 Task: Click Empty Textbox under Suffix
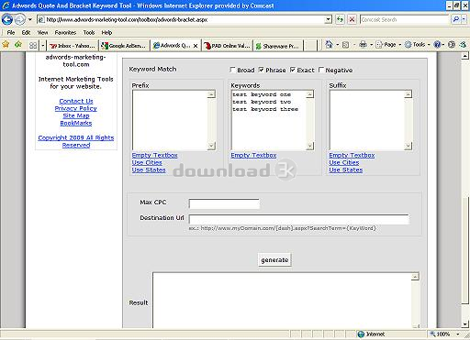(x=352, y=155)
